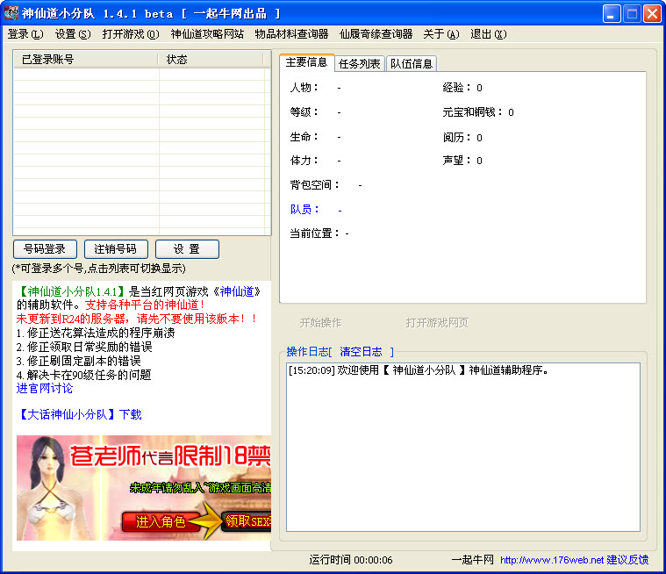The width and height of the screenshot is (666, 574).
Task: Click the 开始操作 button
Action: click(x=320, y=323)
